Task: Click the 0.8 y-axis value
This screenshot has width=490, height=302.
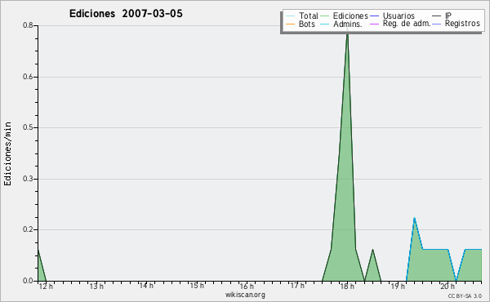Action: (28, 25)
